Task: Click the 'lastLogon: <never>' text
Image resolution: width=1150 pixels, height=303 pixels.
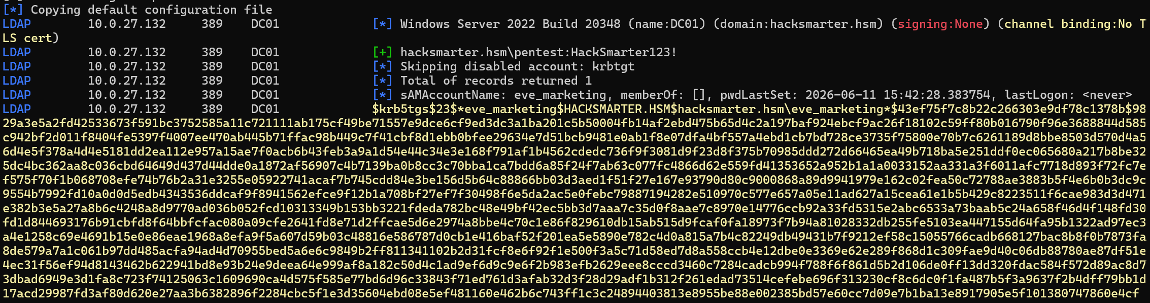Action: pos(1068,95)
